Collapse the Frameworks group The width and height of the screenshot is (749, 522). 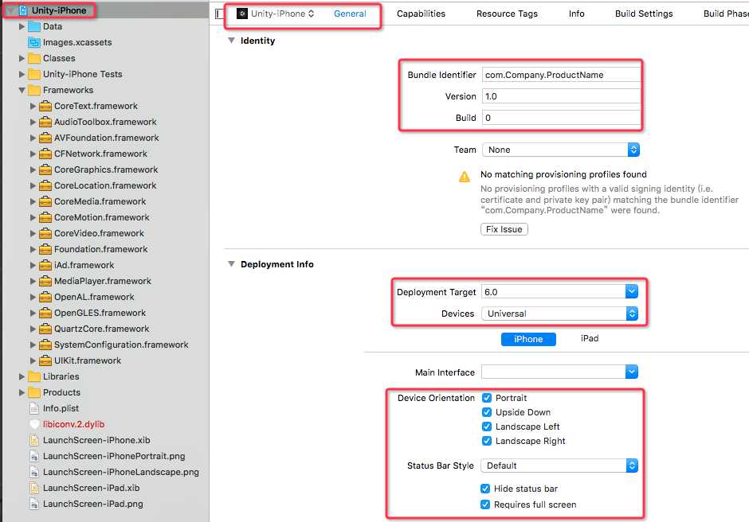click(22, 90)
